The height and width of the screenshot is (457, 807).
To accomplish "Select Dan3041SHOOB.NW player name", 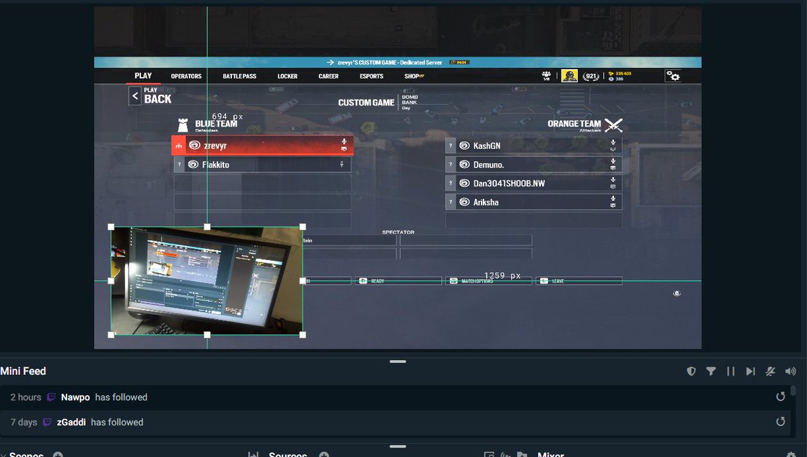I will (x=509, y=183).
